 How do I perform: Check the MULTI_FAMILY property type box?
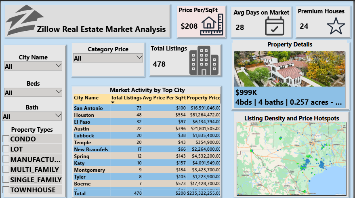[x=6, y=169]
